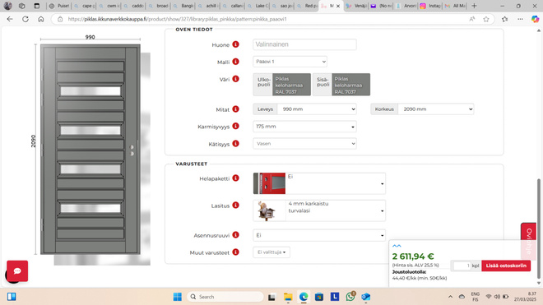Open the widgets panel on the taskbar
This screenshot has width=543, height=305.
point(12,297)
